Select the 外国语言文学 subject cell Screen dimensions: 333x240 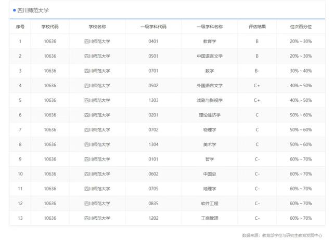(x=210, y=85)
